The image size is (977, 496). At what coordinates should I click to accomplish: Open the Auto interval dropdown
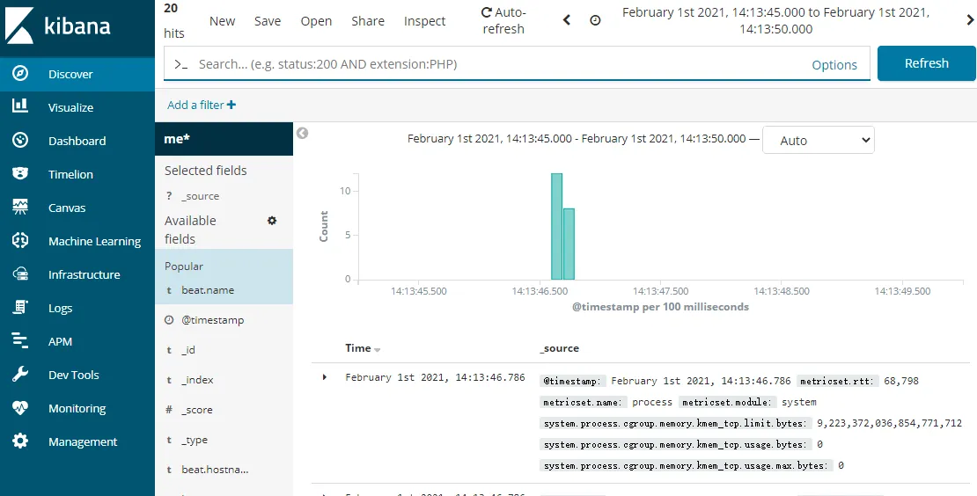(x=818, y=140)
